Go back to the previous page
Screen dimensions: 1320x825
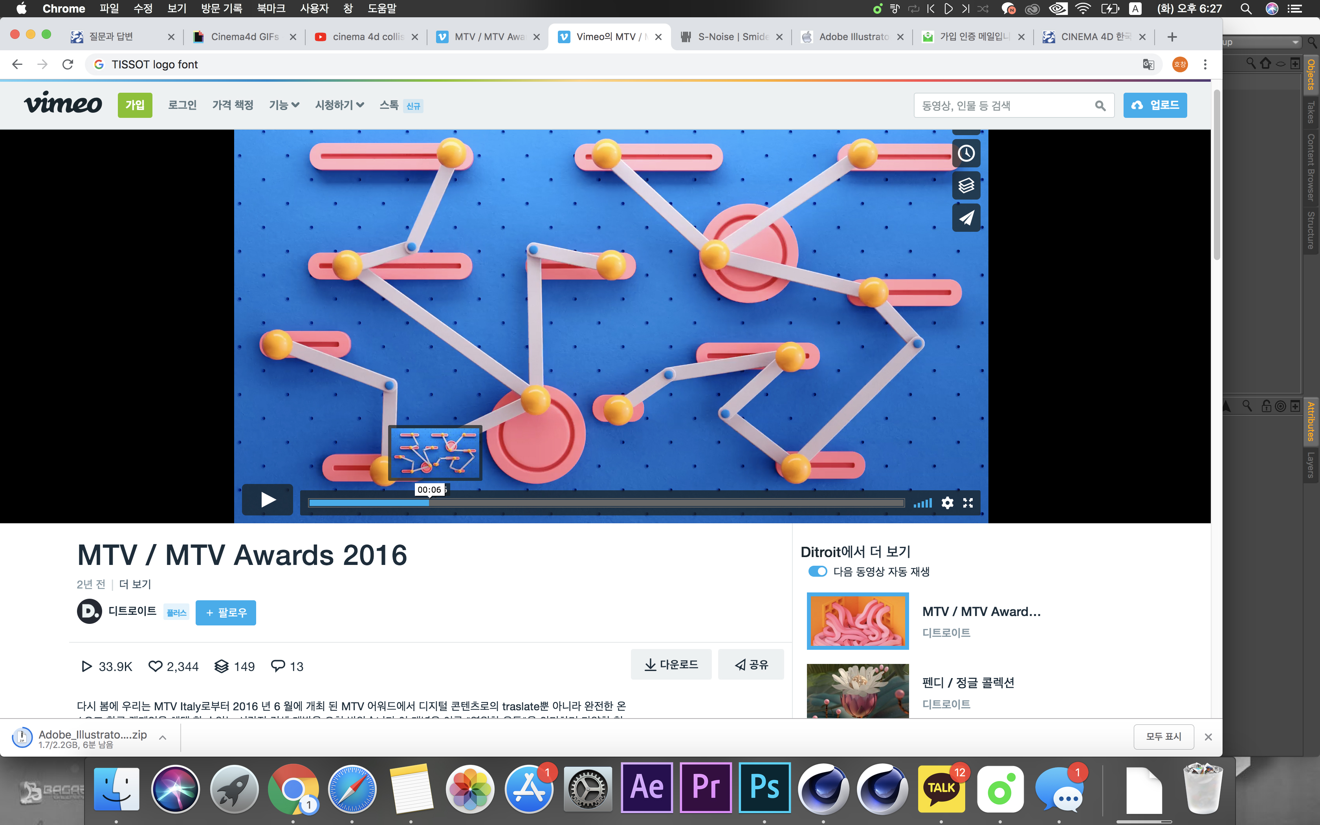pos(17,64)
